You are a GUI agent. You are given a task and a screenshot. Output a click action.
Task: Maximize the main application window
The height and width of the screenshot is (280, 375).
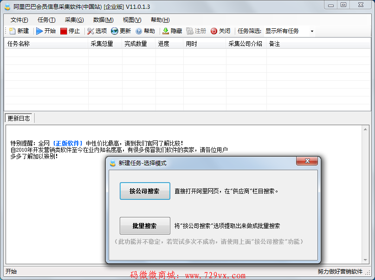pyautogui.click(x=343, y=5)
